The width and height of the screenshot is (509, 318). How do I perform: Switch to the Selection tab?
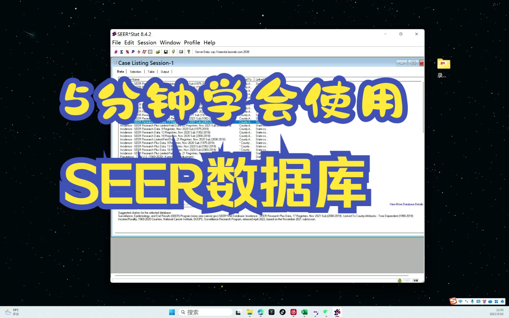point(135,72)
